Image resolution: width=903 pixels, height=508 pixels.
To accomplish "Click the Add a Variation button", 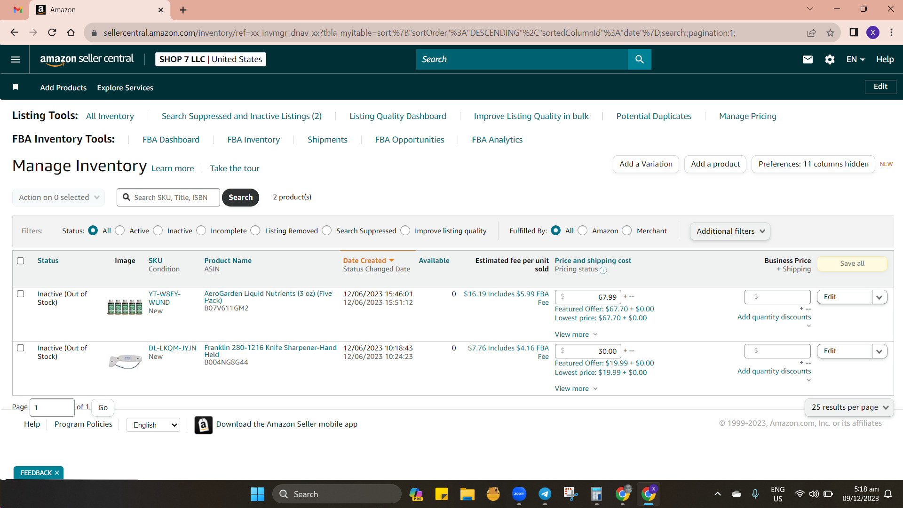I will 646,164.
